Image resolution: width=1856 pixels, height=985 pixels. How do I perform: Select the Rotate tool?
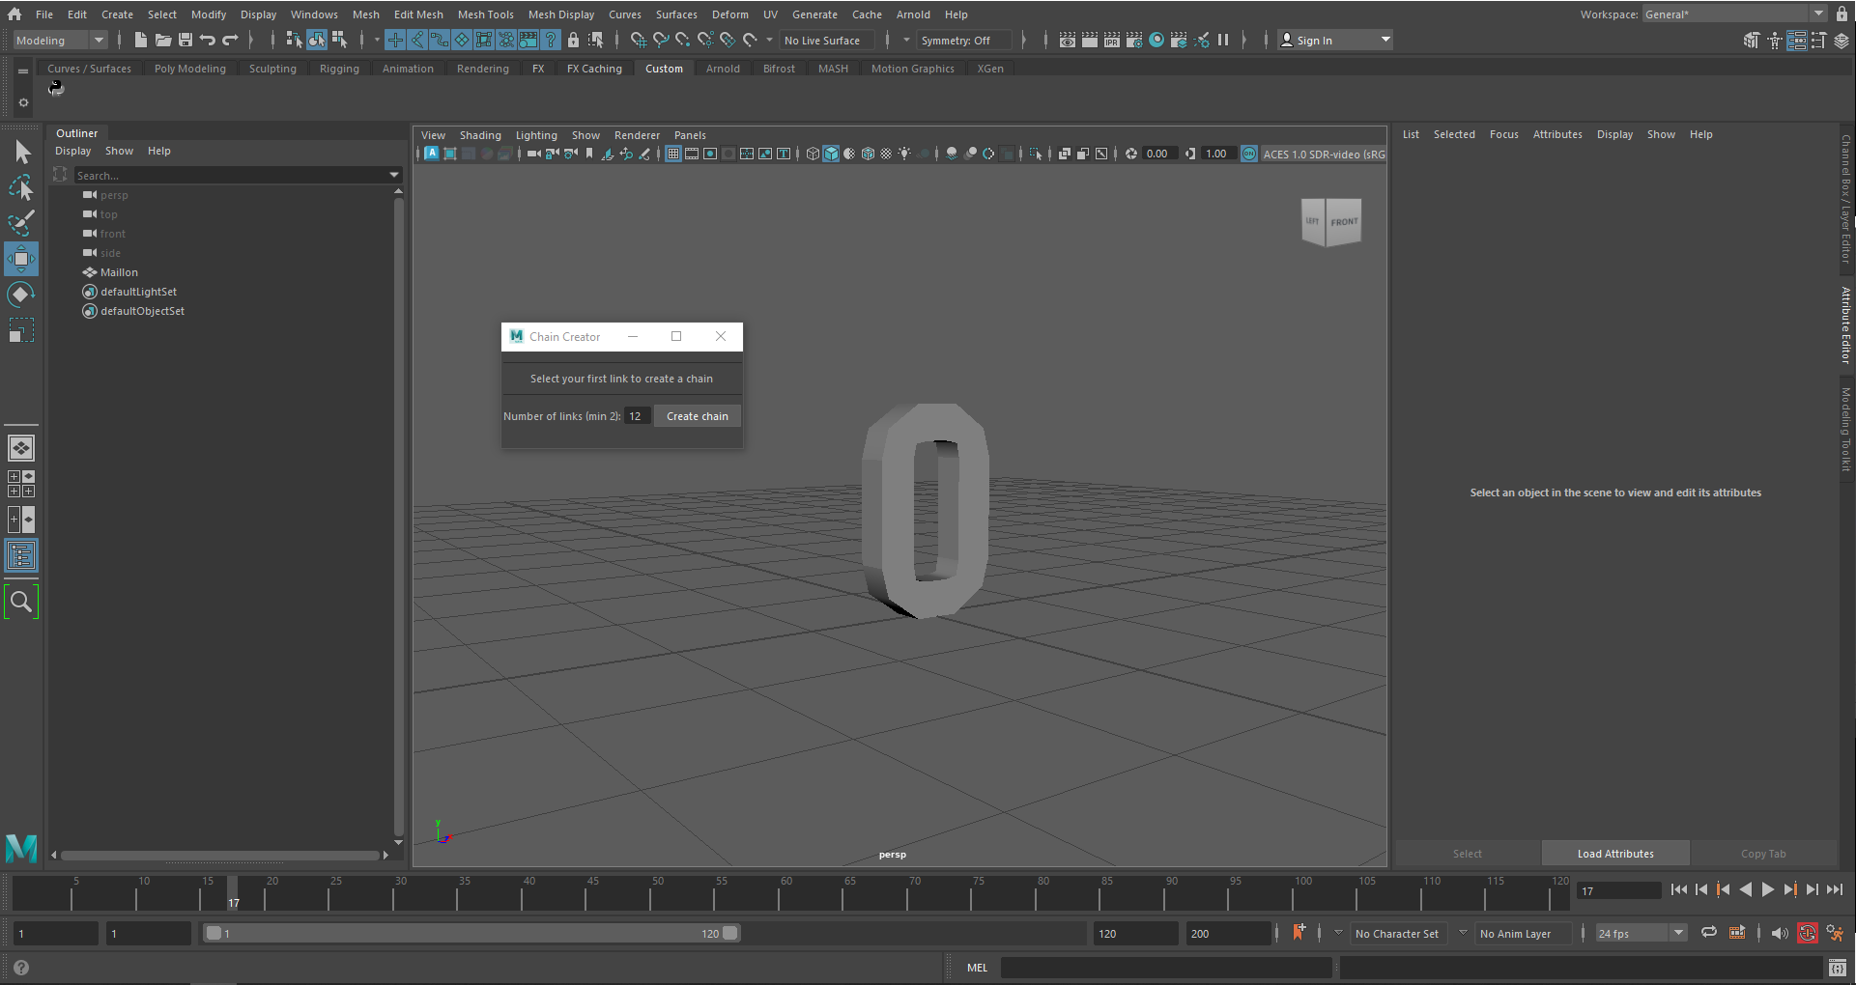20,295
